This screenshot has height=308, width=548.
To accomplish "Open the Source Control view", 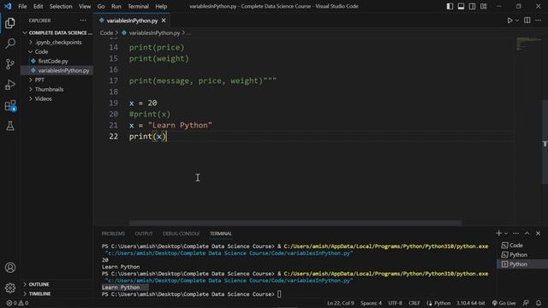I will pyautogui.click(x=10, y=64).
